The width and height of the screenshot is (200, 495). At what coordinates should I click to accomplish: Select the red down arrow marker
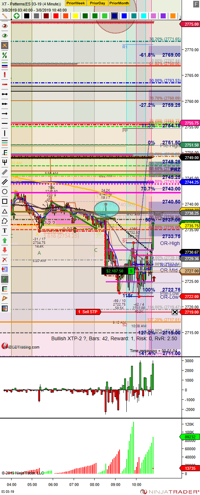click(5, 250)
